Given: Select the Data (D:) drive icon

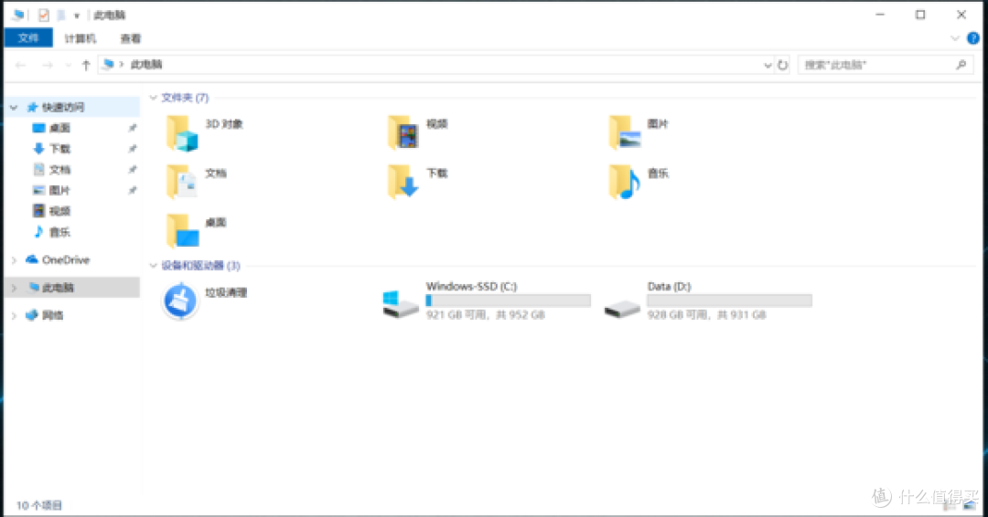Looking at the screenshot, I should tap(622, 308).
